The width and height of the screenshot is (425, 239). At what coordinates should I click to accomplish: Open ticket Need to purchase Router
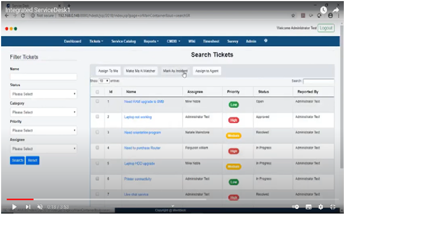[142, 148]
